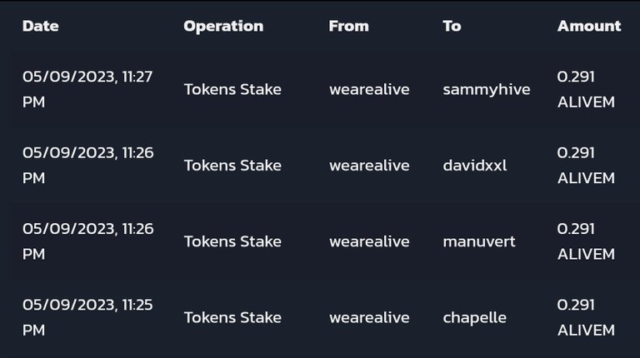Click the Date column header
640x358 pixels.
[x=40, y=26]
